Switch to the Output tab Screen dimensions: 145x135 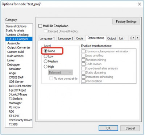(x=112, y=38)
